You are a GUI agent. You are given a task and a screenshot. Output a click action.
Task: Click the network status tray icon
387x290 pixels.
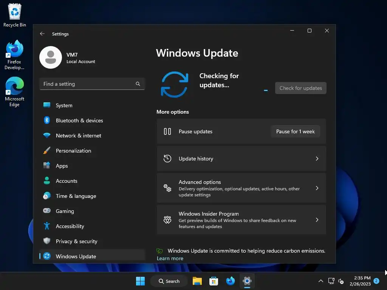click(331, 281)
